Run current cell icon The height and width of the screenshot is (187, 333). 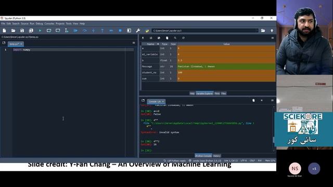(x=49, y=31)
